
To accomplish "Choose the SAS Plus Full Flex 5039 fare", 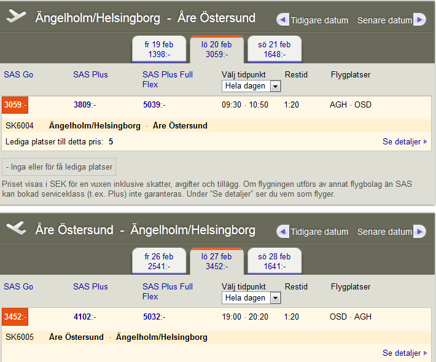I will pos(154,105).
